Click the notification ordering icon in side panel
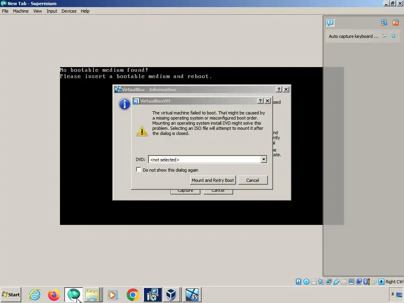The width and height of the screenshot is (404, 303). pyautogui.click(x=383, y=22)
